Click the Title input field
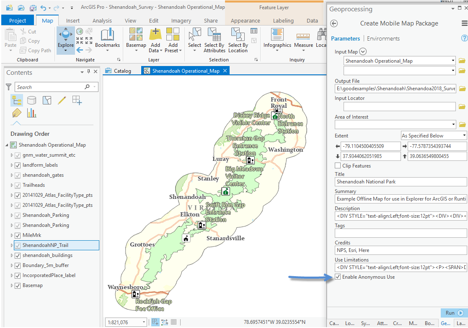The image size is (468, 328). pyautogui.click(x=400, y=182)
